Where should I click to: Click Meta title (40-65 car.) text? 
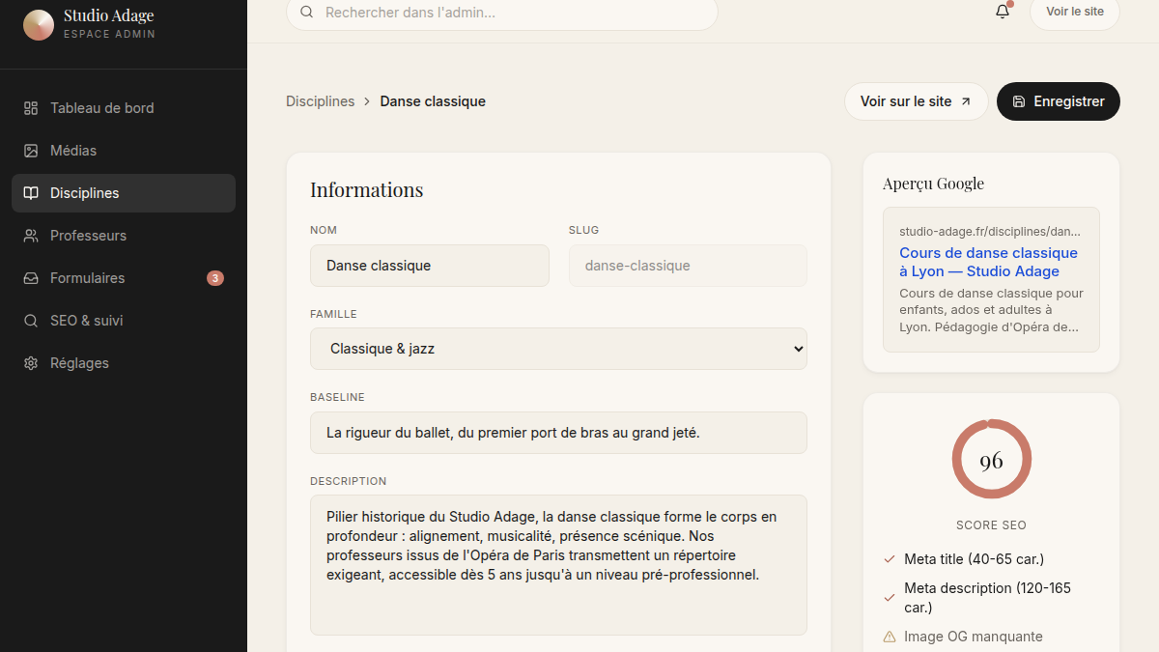974,559
